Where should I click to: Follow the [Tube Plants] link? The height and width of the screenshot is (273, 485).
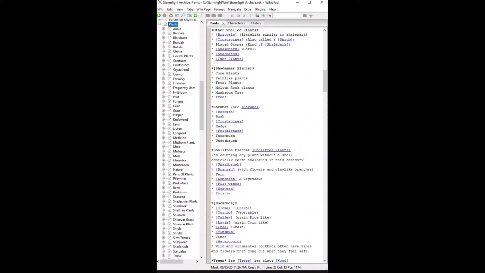pos(229,59)
